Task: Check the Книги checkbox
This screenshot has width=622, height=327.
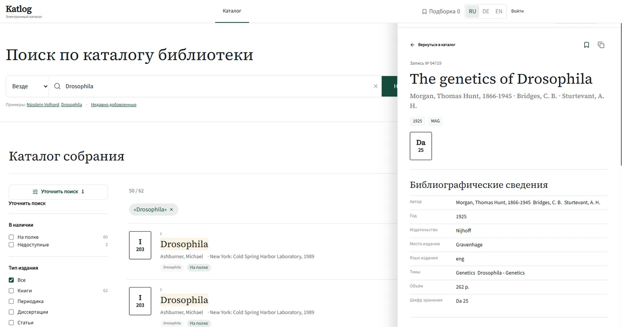Action: 12,291
